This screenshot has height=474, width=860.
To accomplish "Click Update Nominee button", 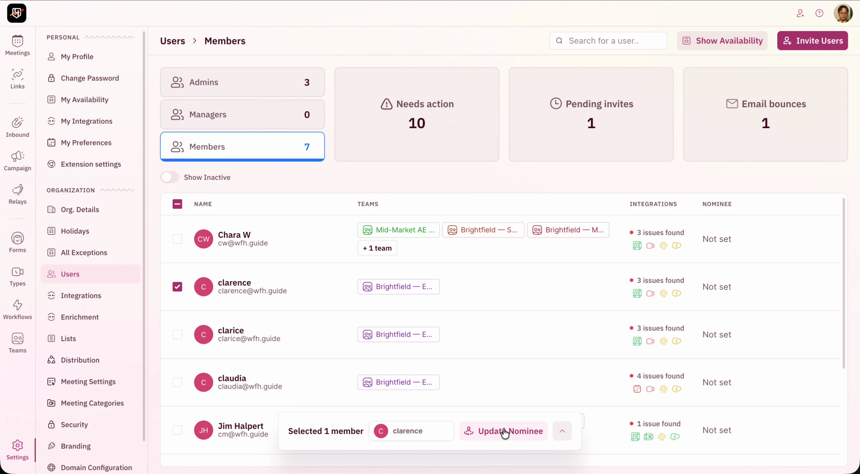I will coord(503,431).
